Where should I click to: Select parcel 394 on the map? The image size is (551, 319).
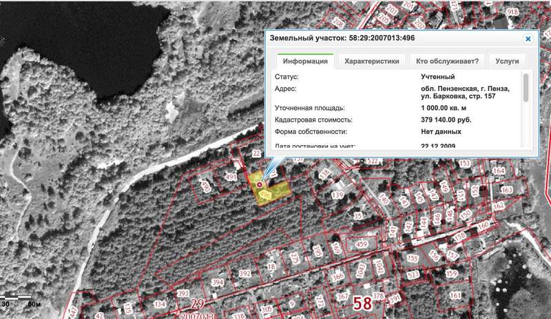point(218,282)
